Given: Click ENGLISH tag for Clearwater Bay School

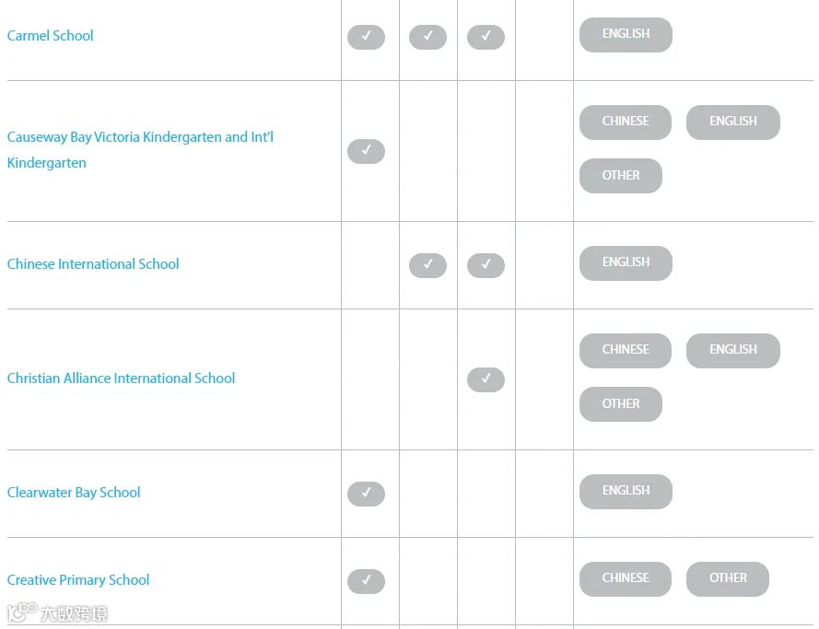Looking at the screenshot, I should click(626, 492).
